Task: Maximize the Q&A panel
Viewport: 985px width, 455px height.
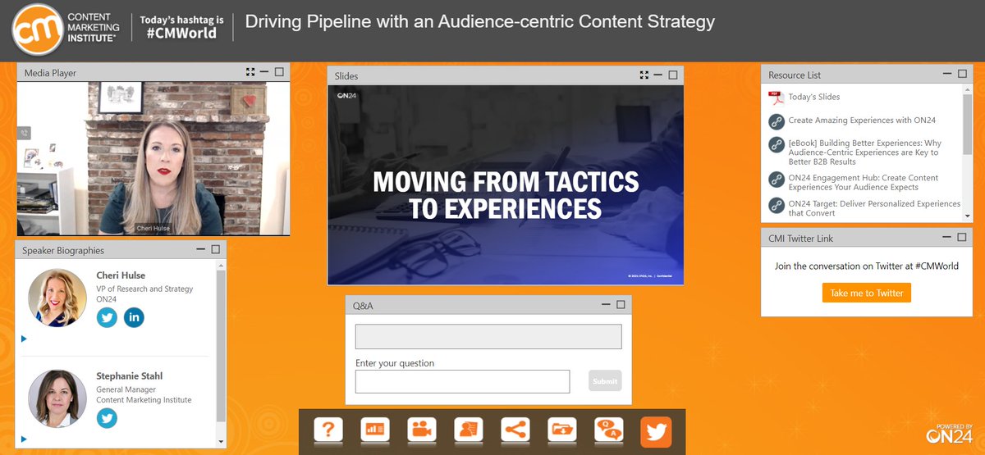Action: pyautogui.click(x=621, y=304)
